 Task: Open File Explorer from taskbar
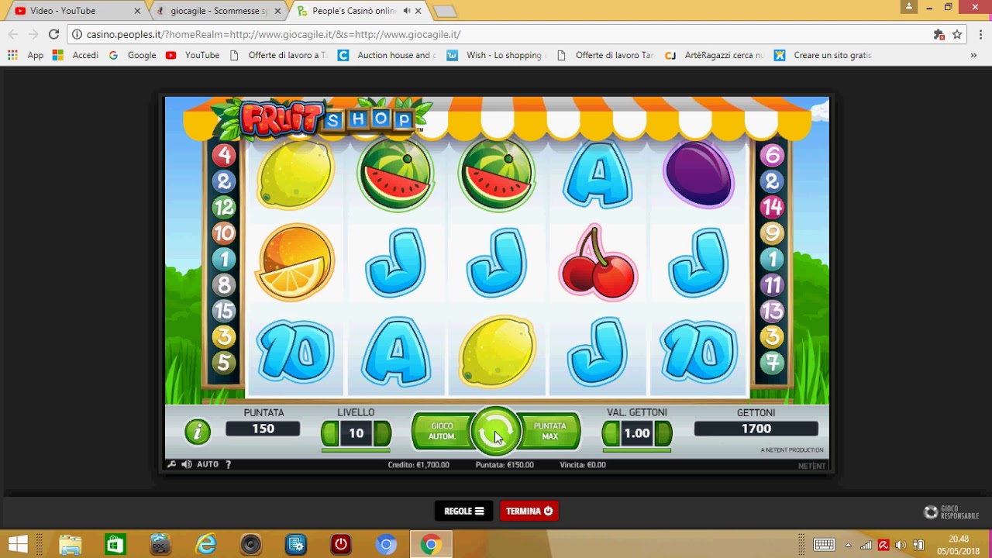pyautogui.click(x=71, y=544)
